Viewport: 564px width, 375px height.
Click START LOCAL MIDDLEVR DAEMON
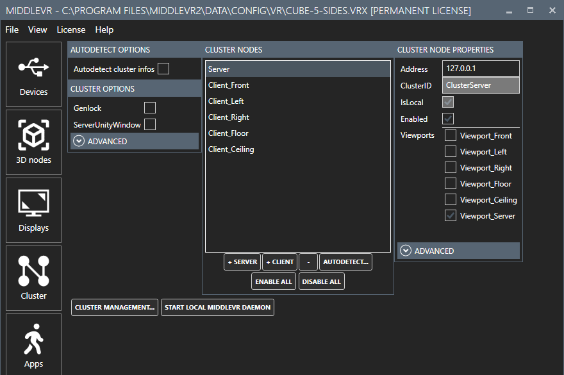(x=218, y=307)
